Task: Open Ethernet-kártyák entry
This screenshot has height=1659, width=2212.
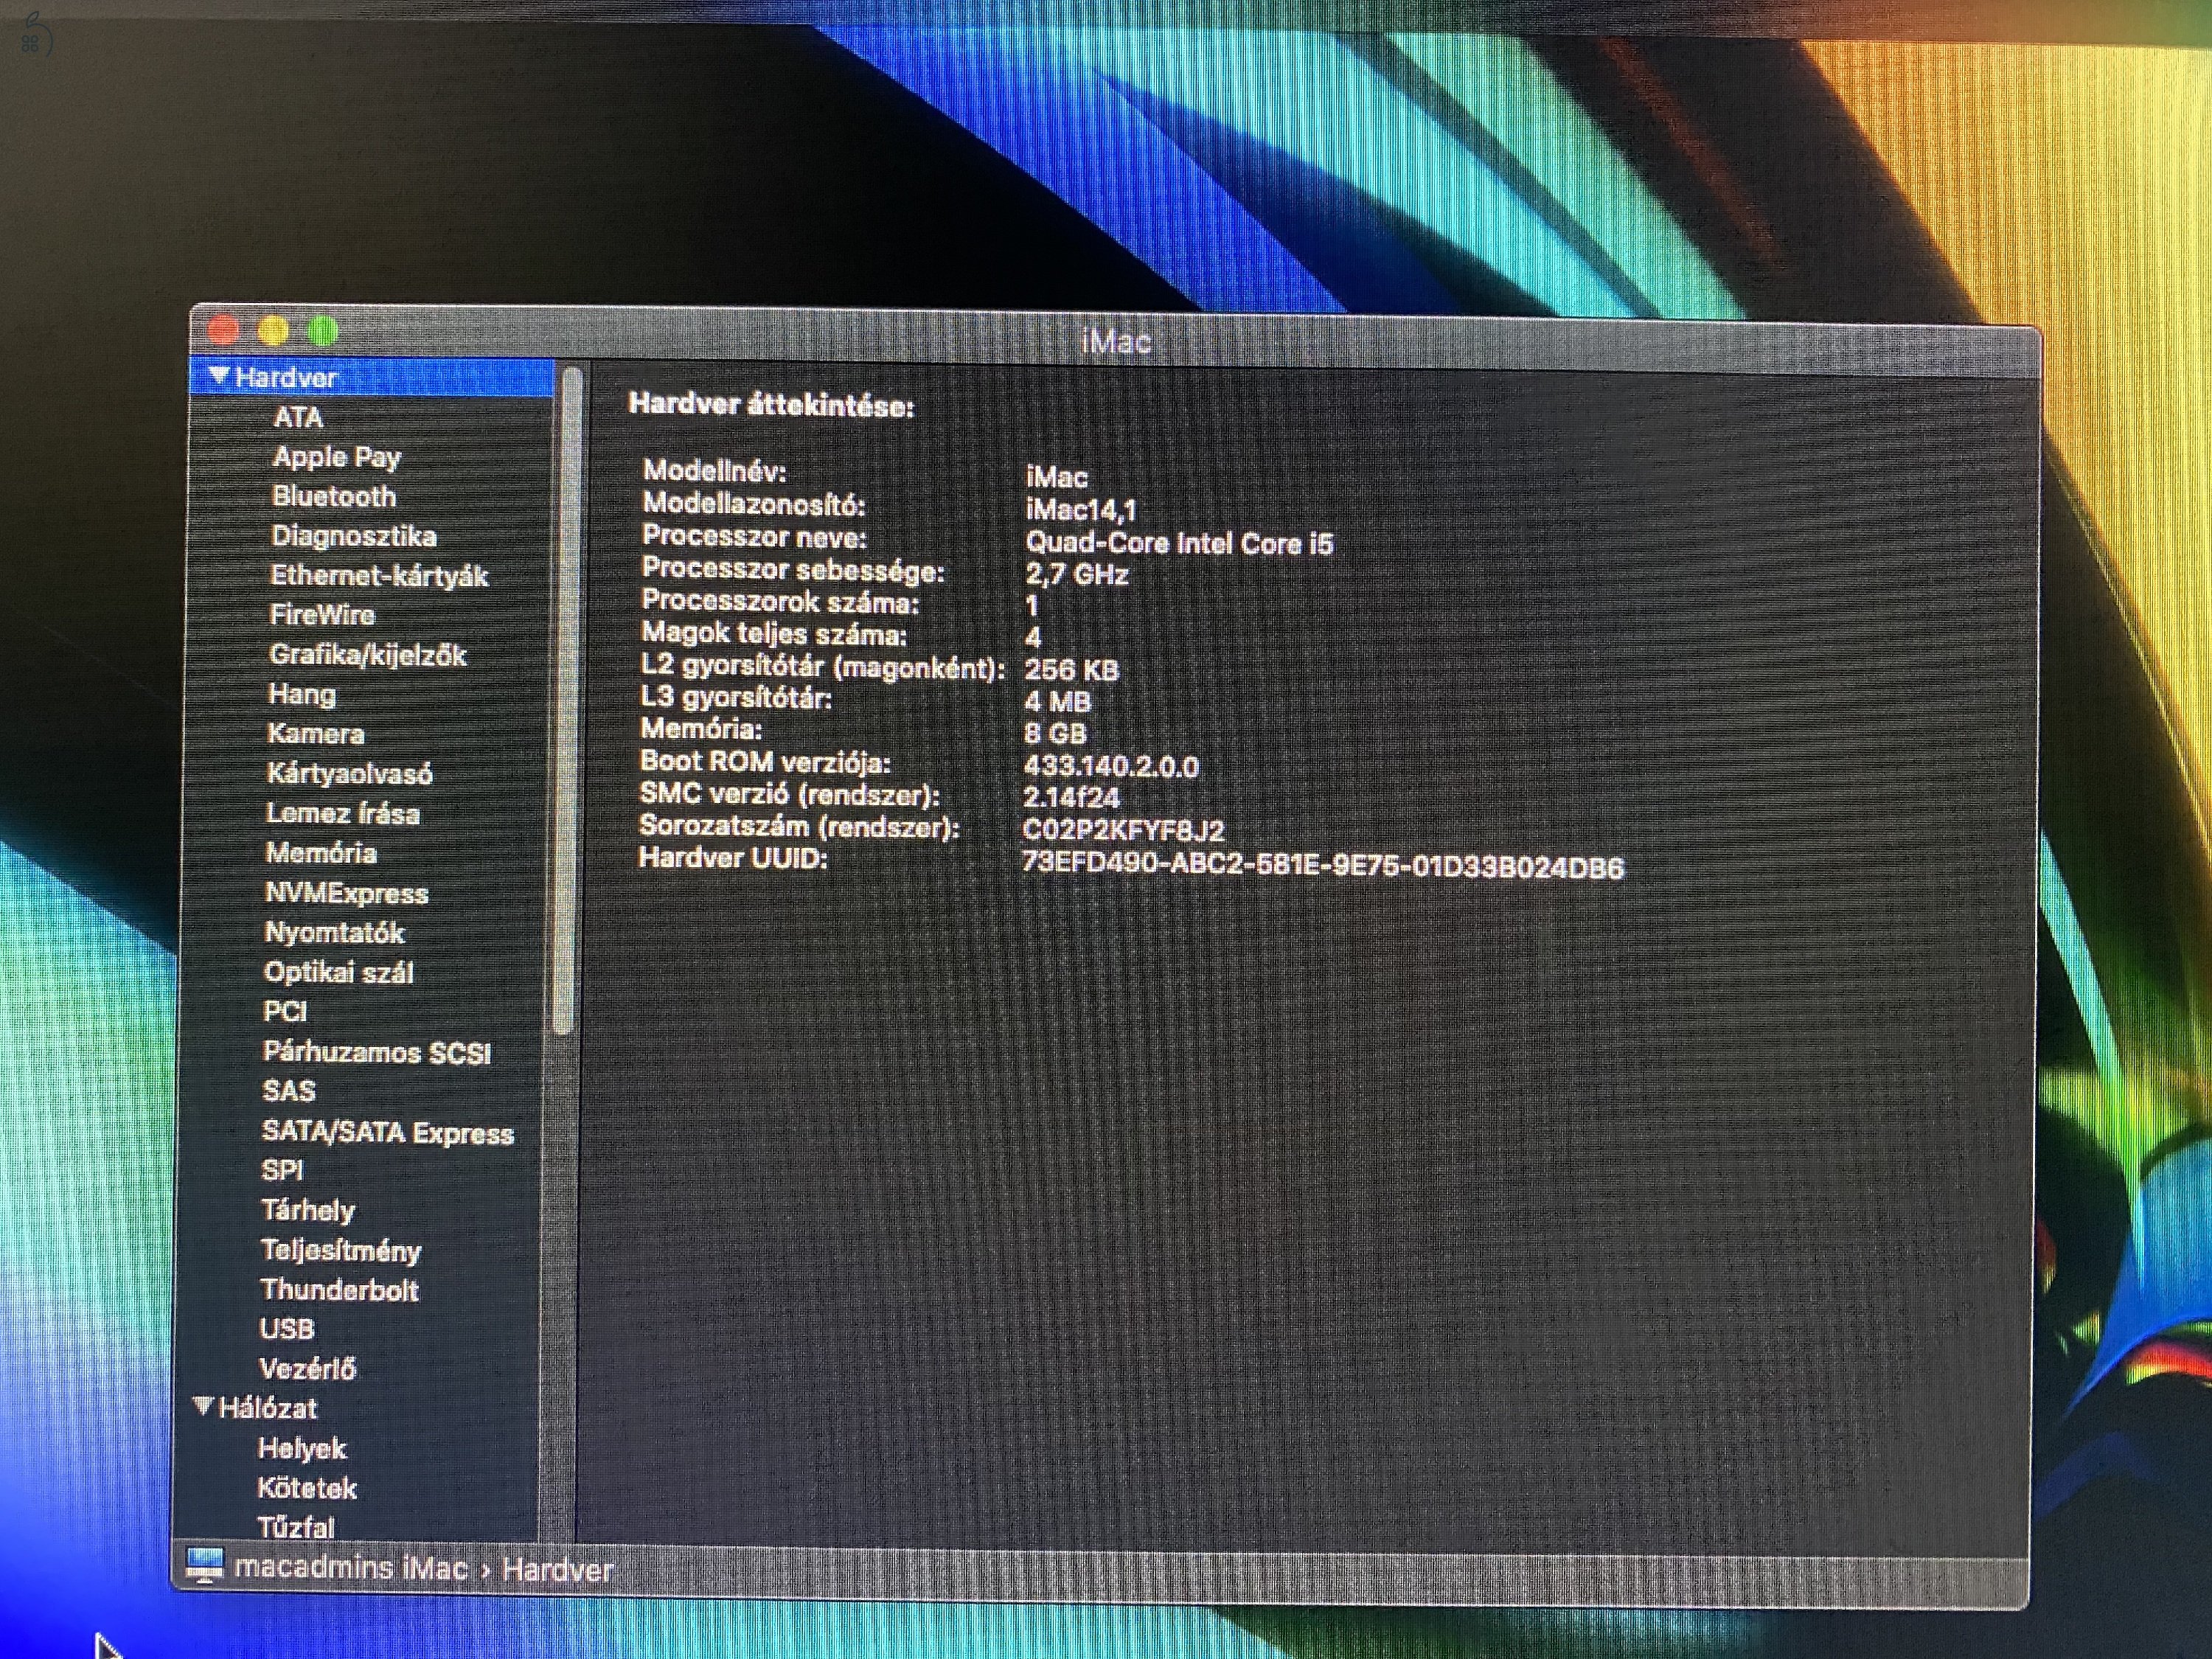Action: click(379, 576)
